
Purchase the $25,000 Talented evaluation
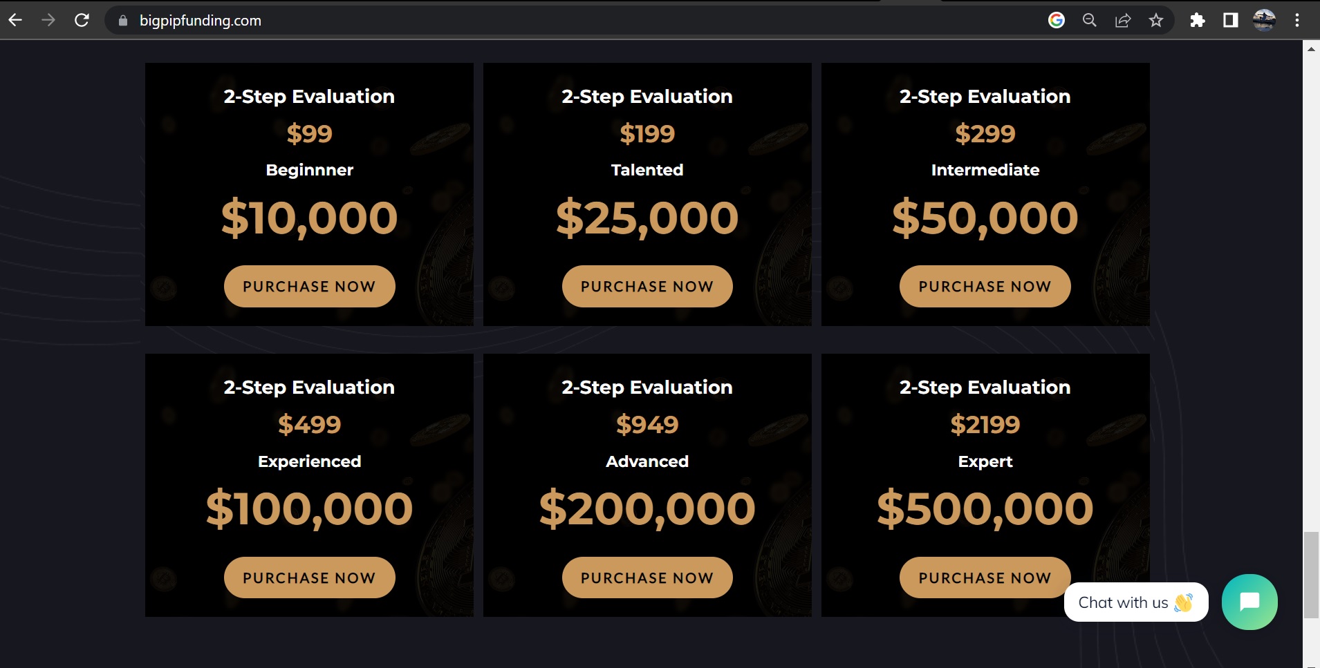click(x=647, y=287)
